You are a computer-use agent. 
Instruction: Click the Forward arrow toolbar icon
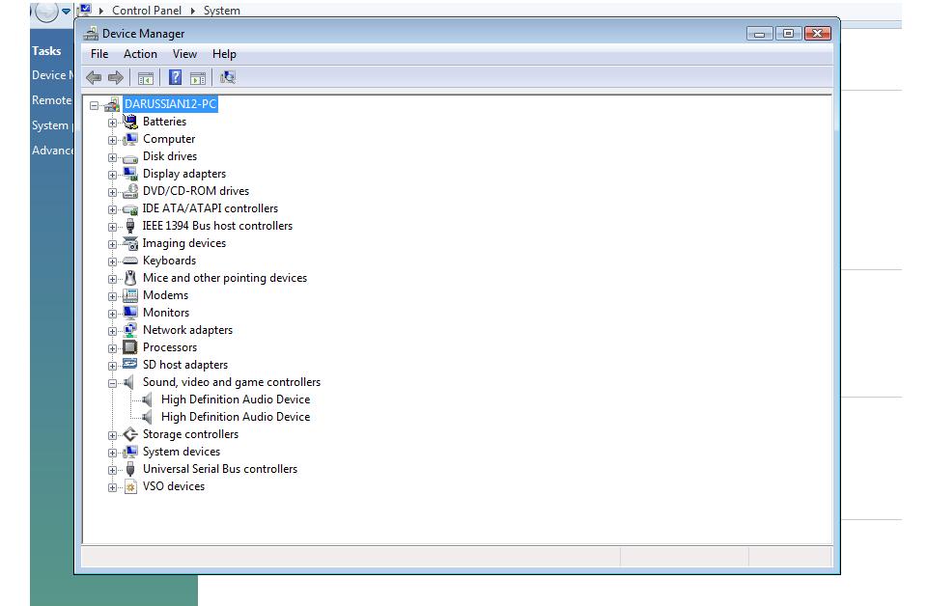tap(115, 77)
